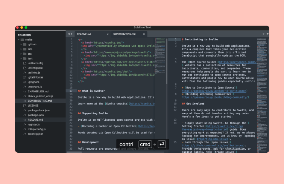Expand the .github folder
This screenshot has width=284, height=184.
point(21,44)
